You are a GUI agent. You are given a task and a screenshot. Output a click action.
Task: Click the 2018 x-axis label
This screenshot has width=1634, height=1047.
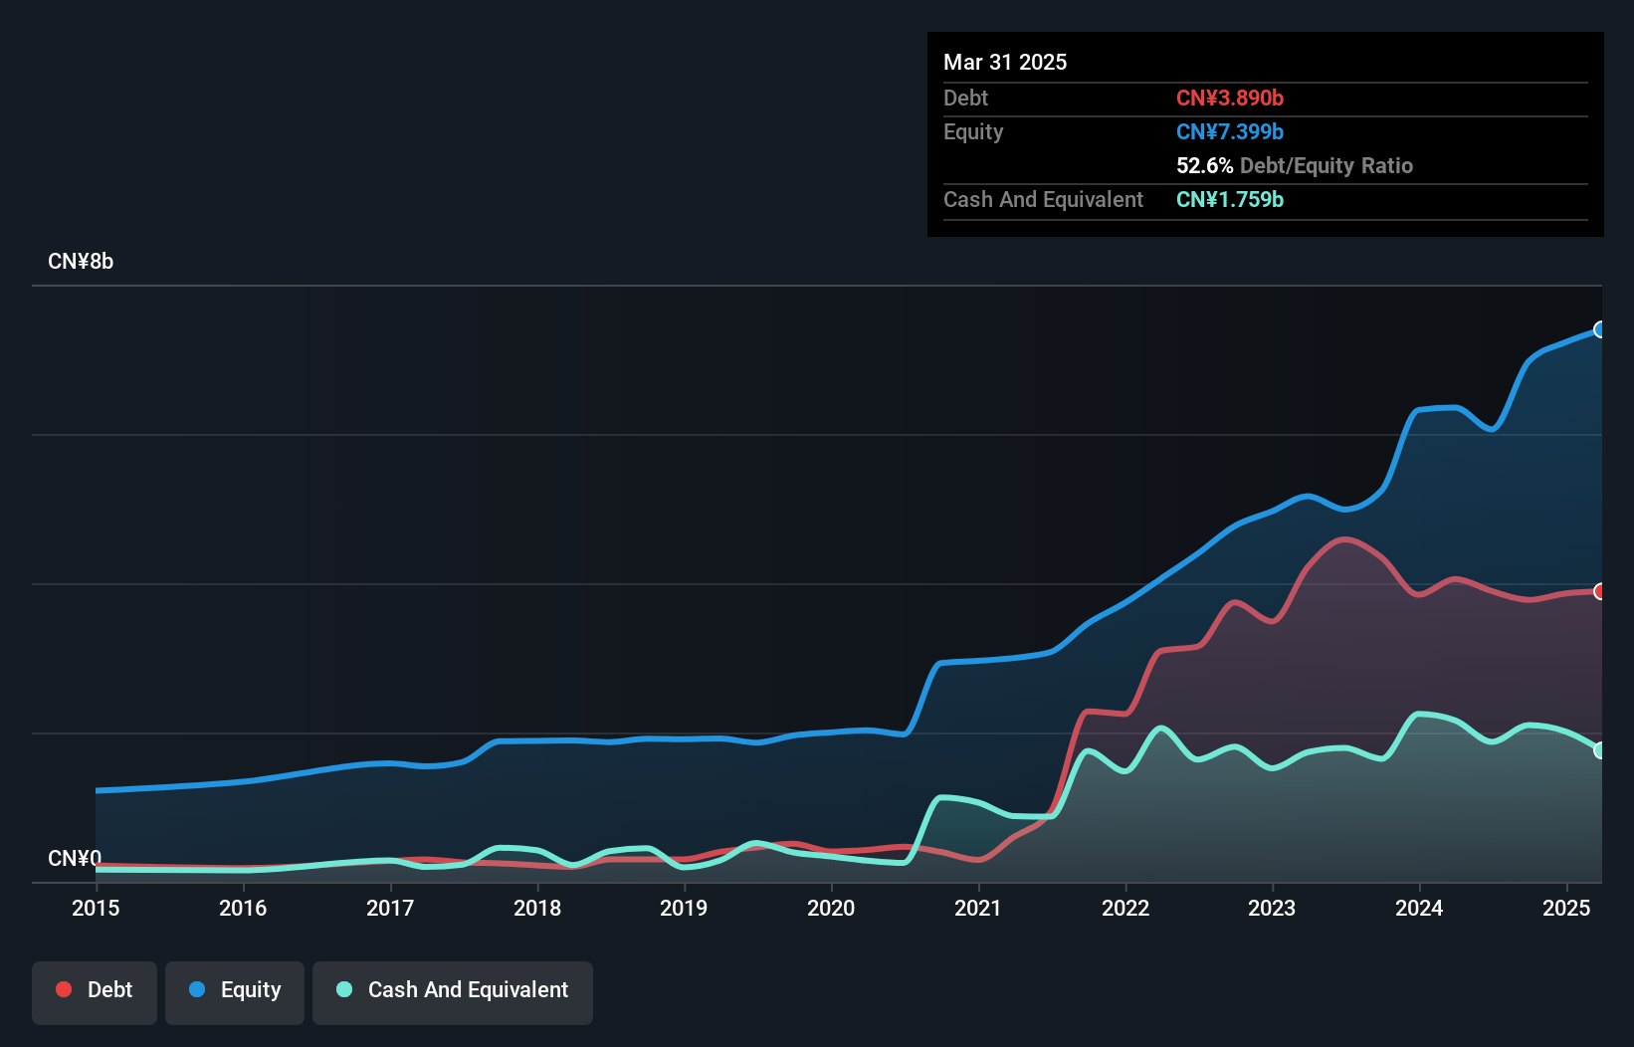(537, 908)
